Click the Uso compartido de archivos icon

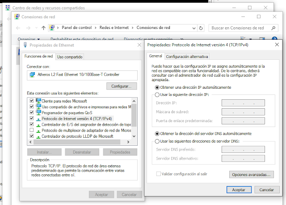tap(38, 107)
